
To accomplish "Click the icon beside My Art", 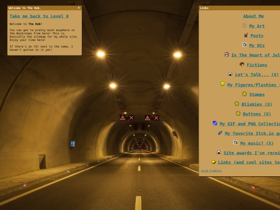I will point(244,25).
